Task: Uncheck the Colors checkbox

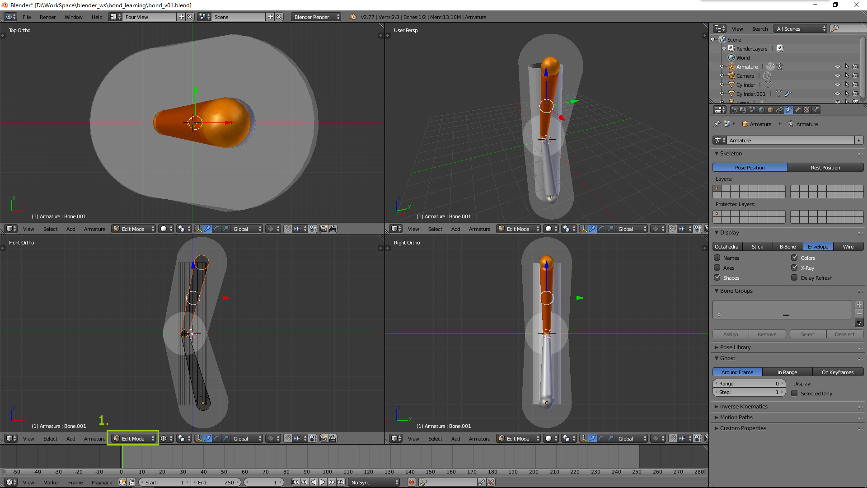Action: [794, 258]
